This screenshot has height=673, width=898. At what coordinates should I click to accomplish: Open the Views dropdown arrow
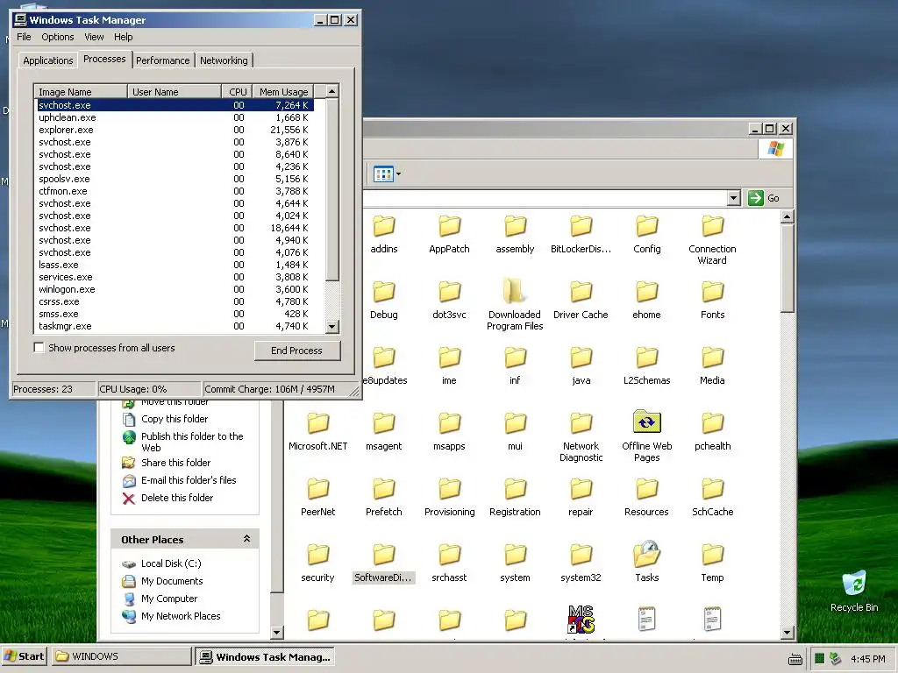pos(399,174)
